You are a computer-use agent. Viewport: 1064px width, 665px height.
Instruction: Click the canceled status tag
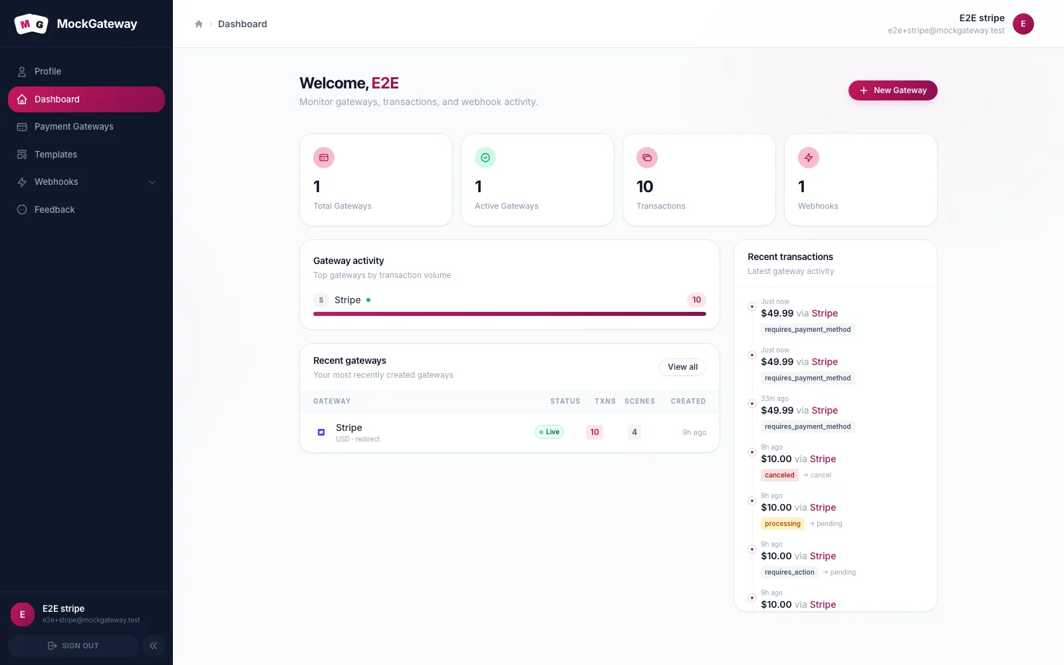tap(779, 475)
